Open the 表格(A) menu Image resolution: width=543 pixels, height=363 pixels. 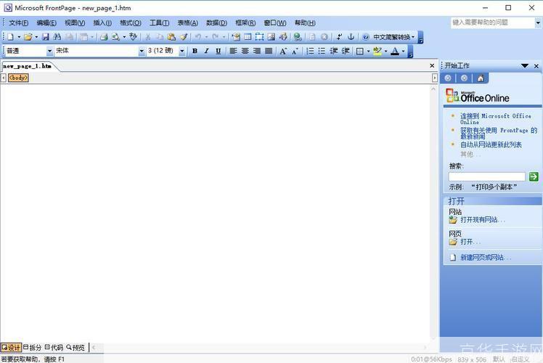pos(188,23)
